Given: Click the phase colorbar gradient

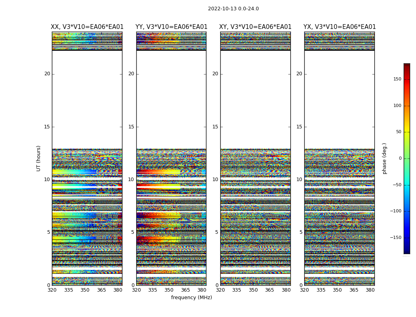Looking at the screenshot, I should [407, 158].
